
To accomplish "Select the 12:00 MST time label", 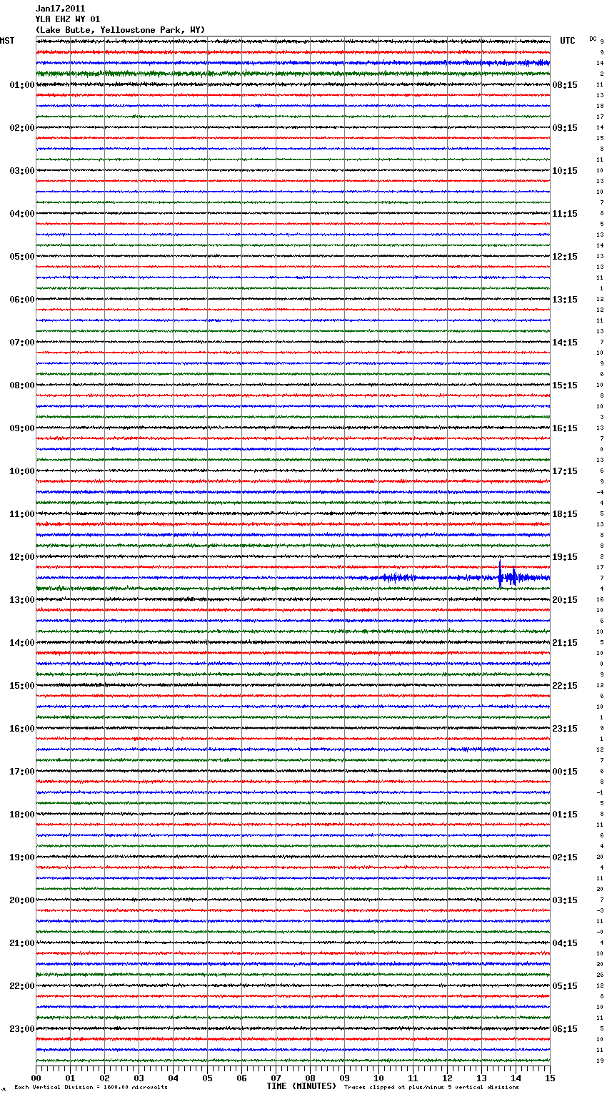I will 22,557.
